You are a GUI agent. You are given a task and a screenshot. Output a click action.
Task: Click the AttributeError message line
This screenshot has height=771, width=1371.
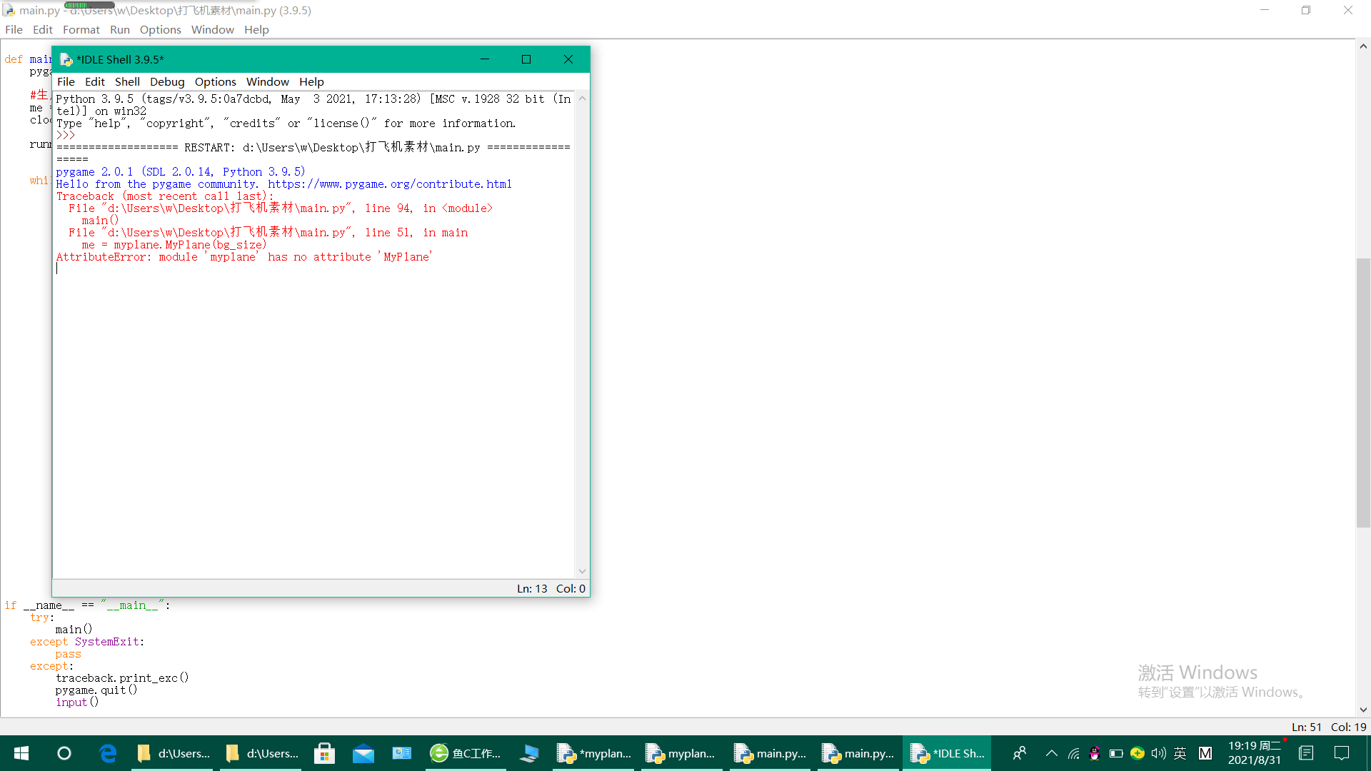(x=244, y=257)
